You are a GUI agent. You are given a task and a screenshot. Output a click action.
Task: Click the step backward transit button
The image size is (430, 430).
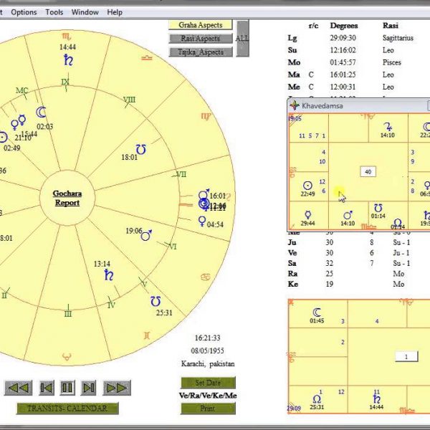46,388
